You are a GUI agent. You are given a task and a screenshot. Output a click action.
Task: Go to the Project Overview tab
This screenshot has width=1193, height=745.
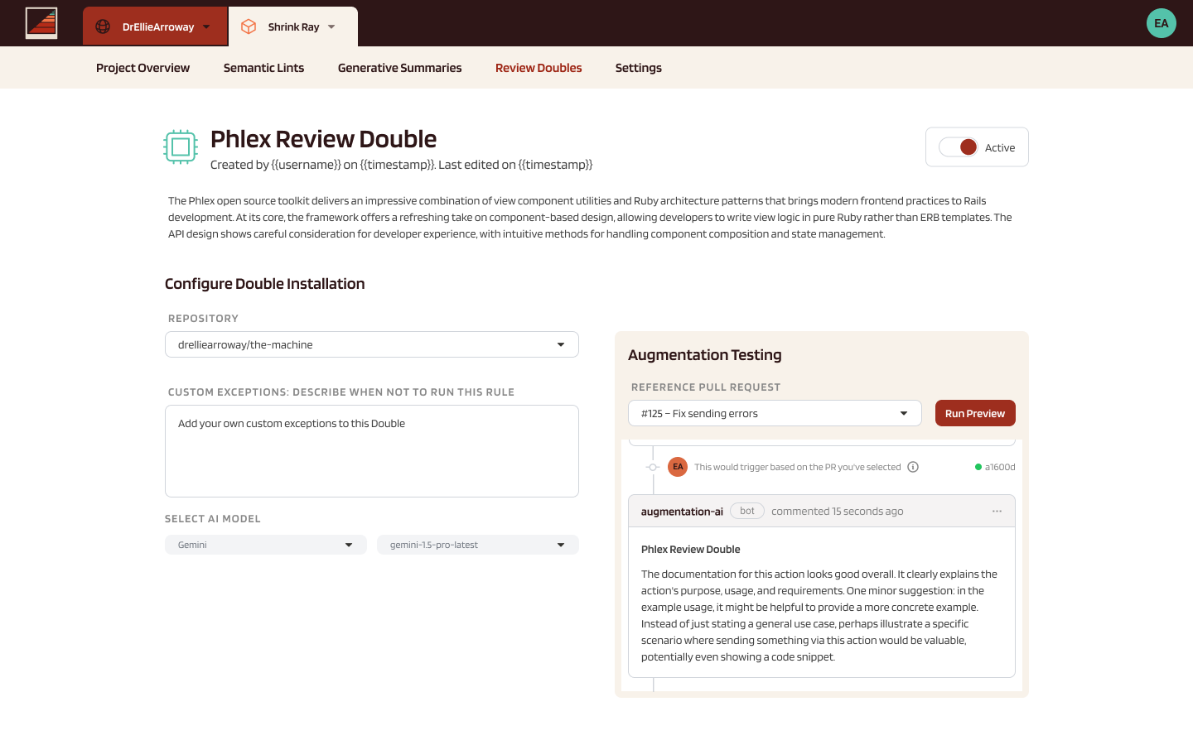point(142,68)
